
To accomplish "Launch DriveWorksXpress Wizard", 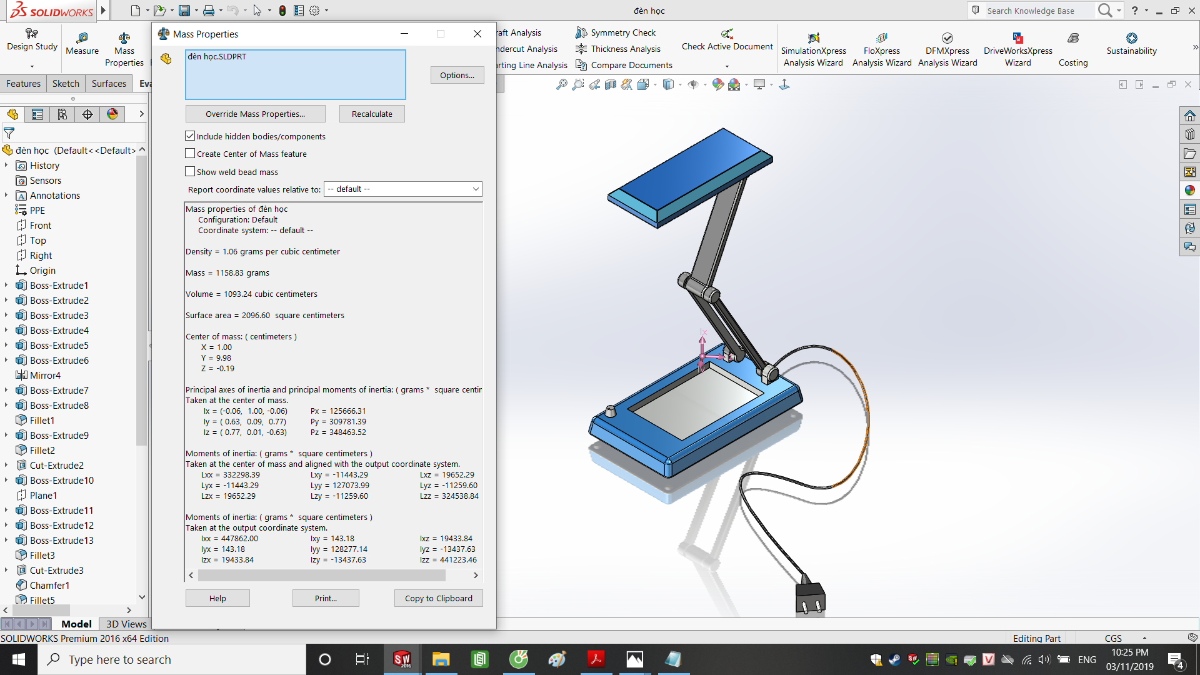I will point(1017,50).
